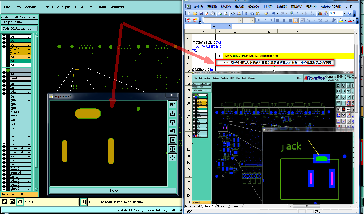Image resolution: width=364 pixels, height=214 pixels.
Task: Click the X Y coordinate input field
Action: (58, 202)
